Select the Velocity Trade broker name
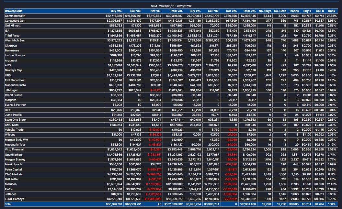Screen dimensions: 342x209 pos(14,130)
